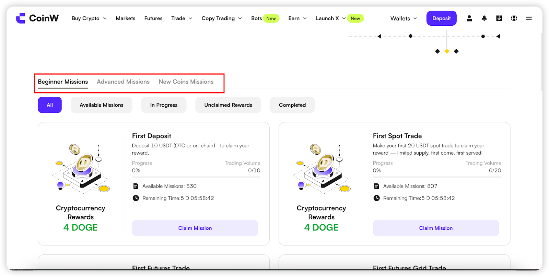Open the Futures page
The height and width of the screenshot is (277, 549).
click(153, 18)
